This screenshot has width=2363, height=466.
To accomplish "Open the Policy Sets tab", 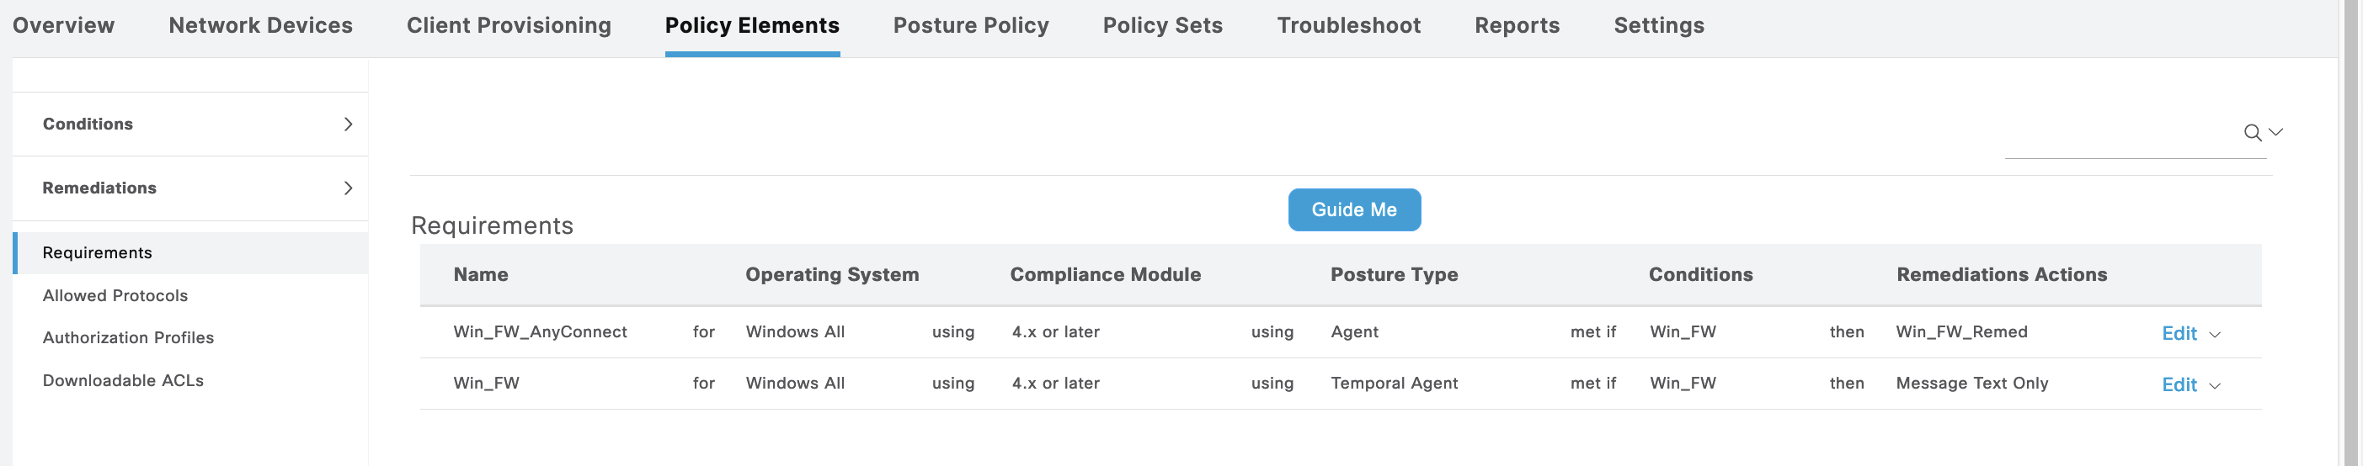I will (1162, 25).
